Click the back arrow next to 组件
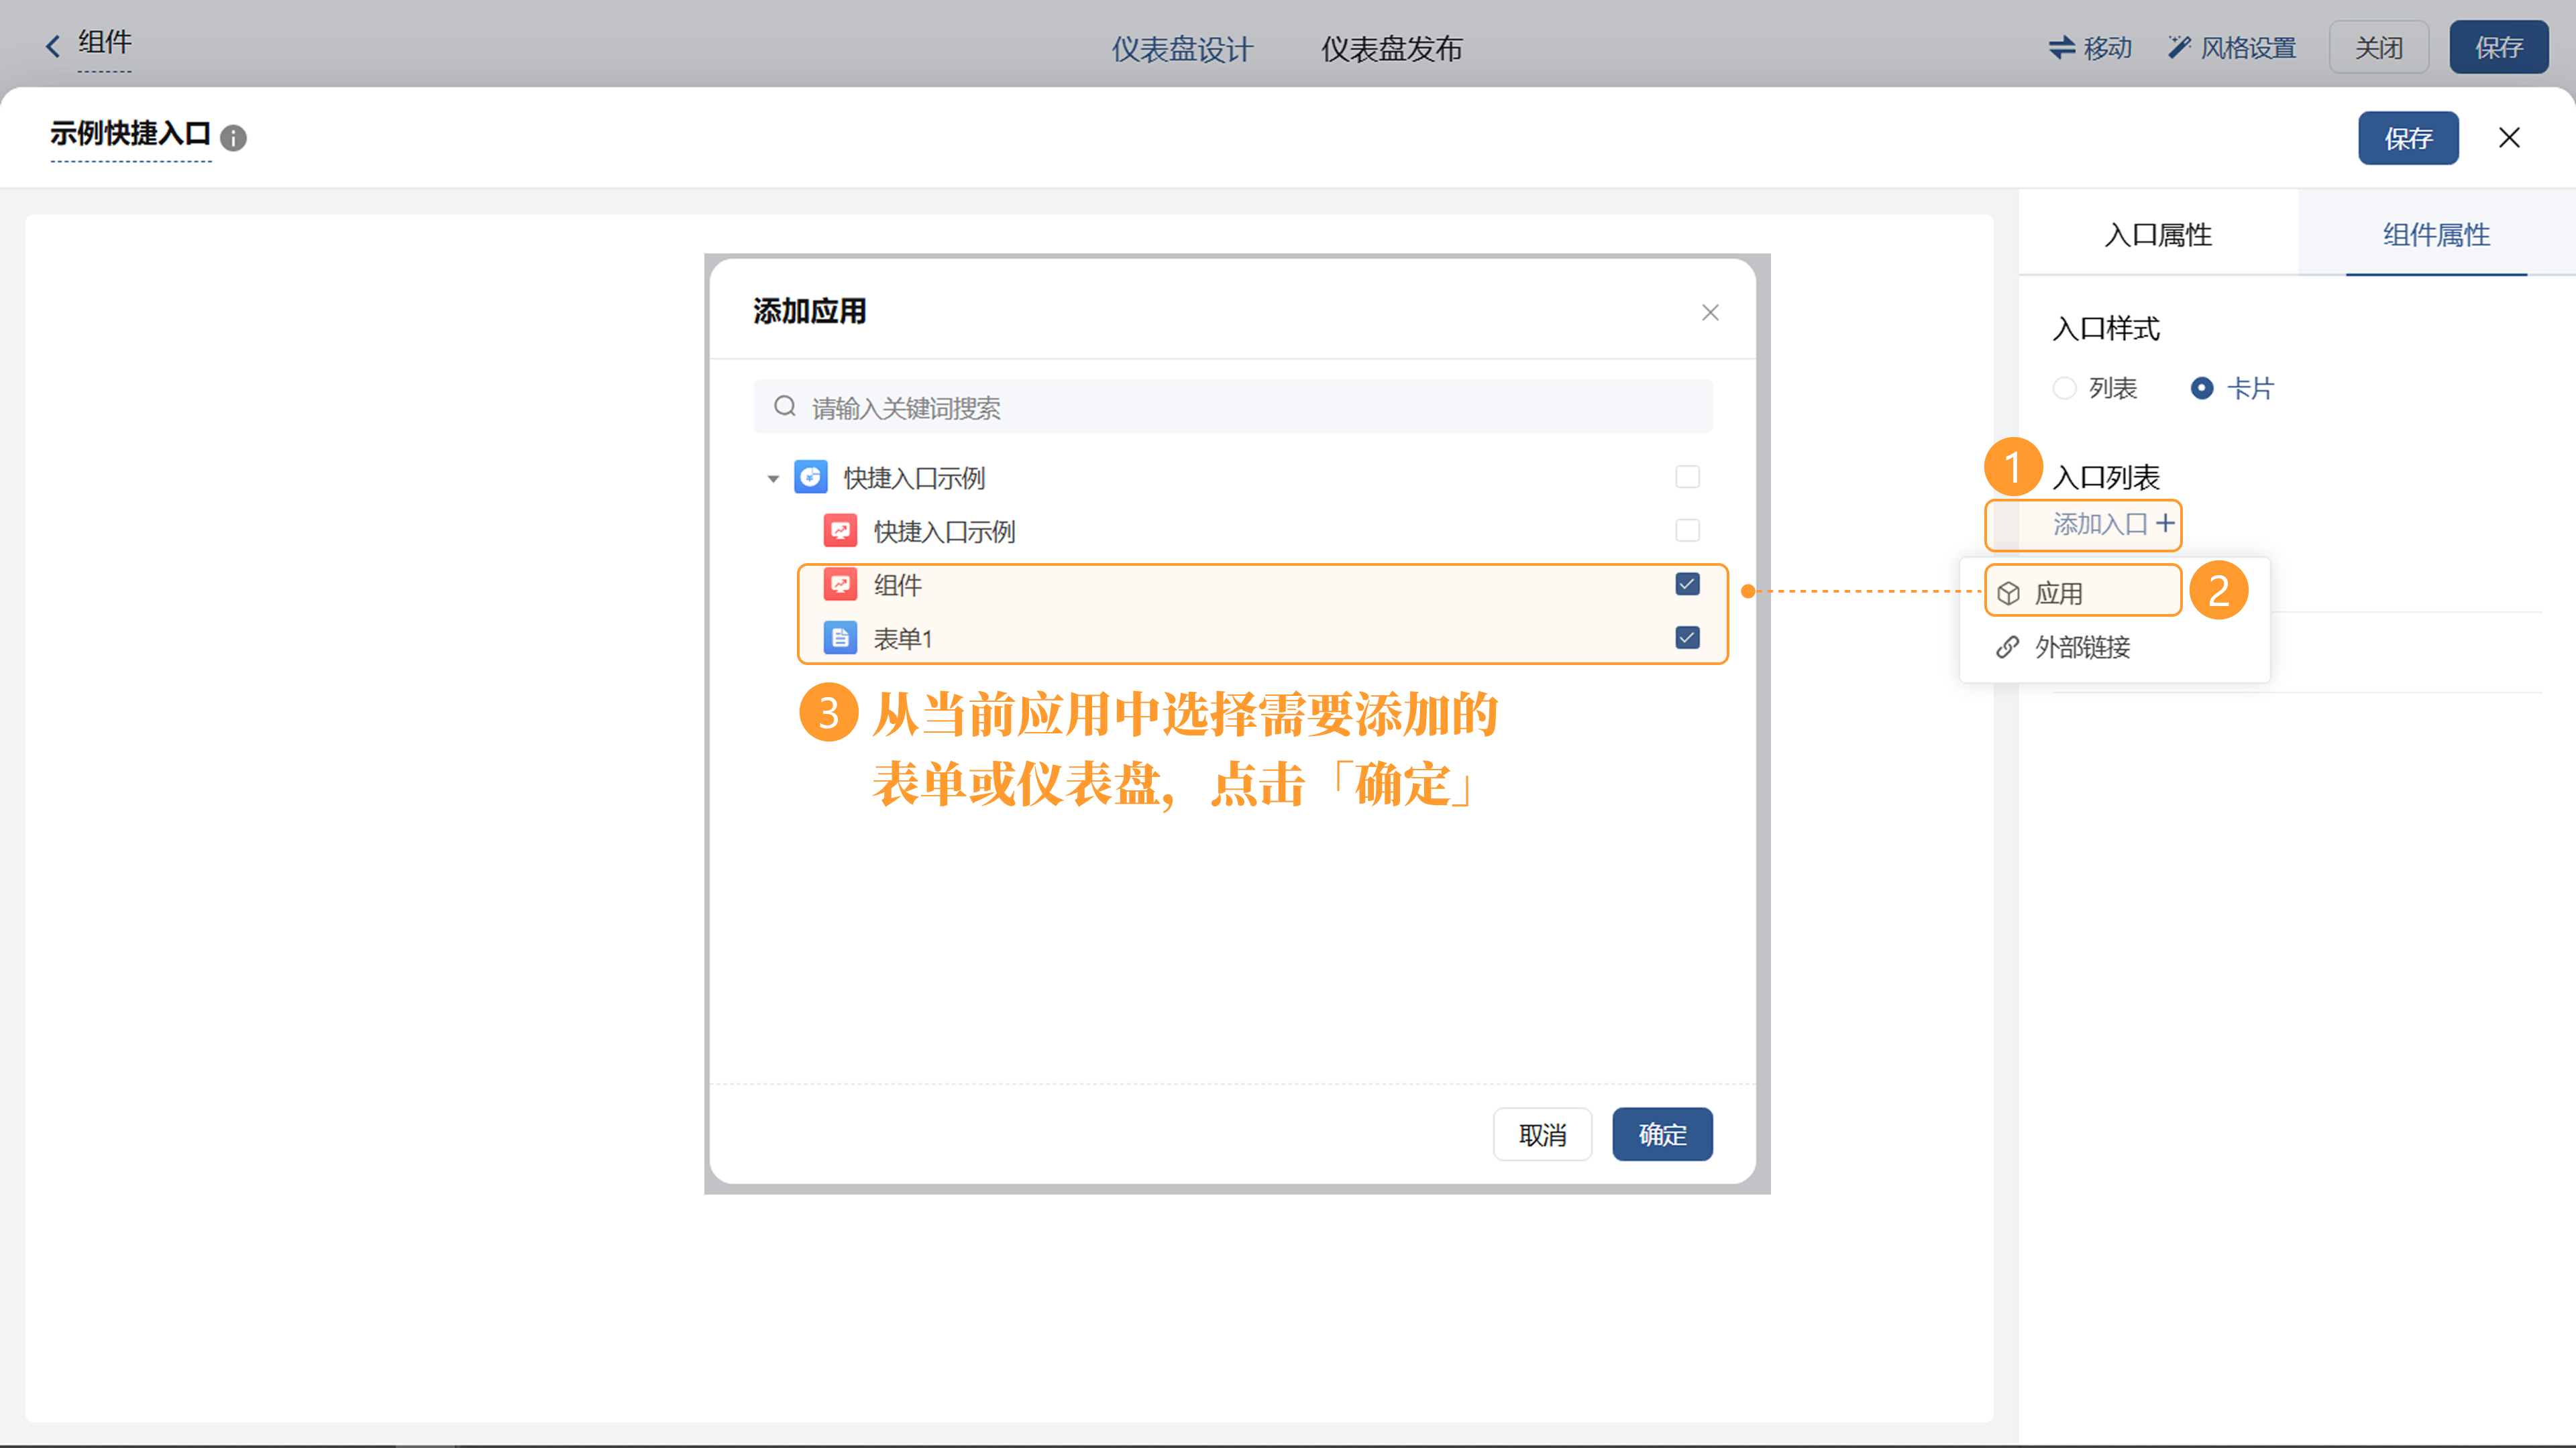The height and width of the screenshot is (1448, 2576). tap(53, 46)
